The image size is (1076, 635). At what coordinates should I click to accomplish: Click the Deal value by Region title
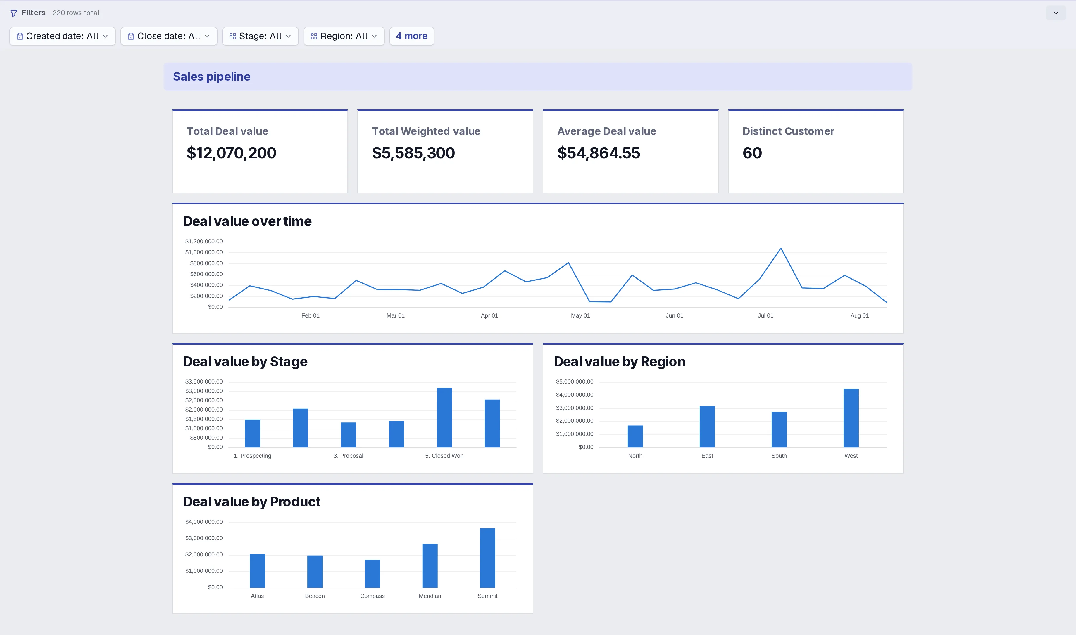tap(619, 362)
